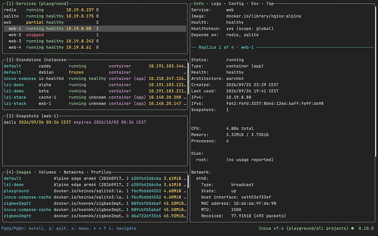Select incus-compose-cache sqlite3 image row

pos(95,197)
